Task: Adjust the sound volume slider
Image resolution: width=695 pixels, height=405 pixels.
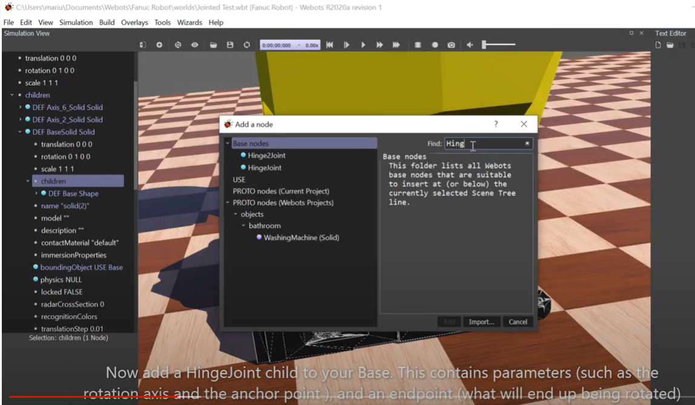Action: pos(499,44)
